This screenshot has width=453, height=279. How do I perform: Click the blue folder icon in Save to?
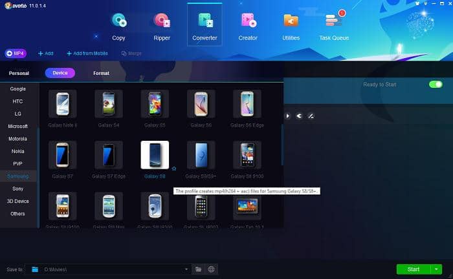35,269
